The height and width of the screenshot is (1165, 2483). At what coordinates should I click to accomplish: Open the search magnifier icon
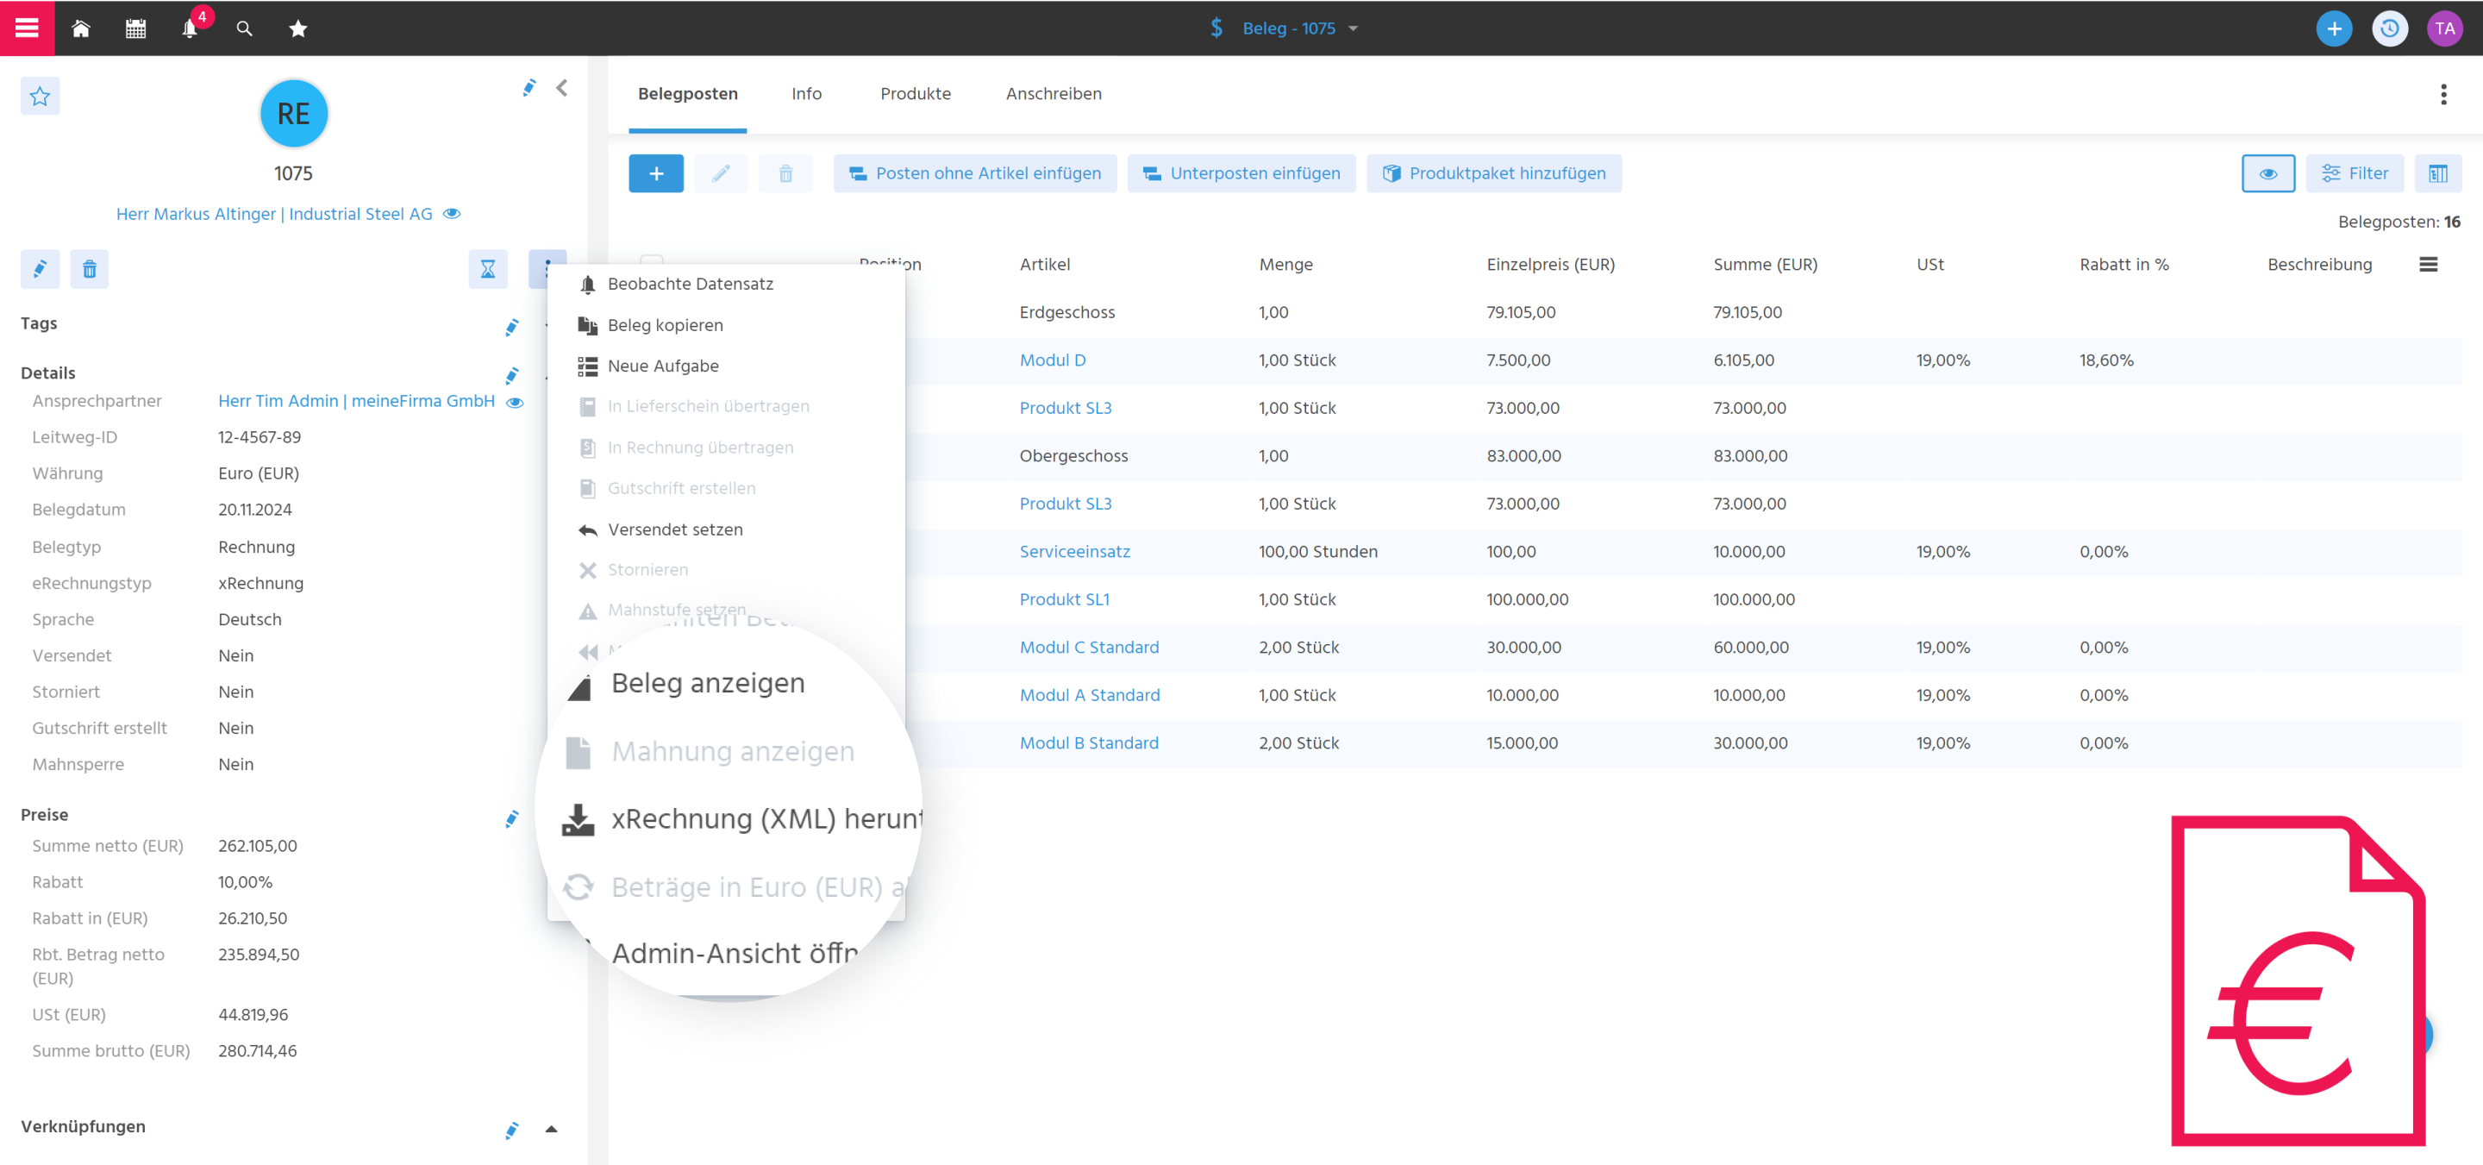(244, 29)
